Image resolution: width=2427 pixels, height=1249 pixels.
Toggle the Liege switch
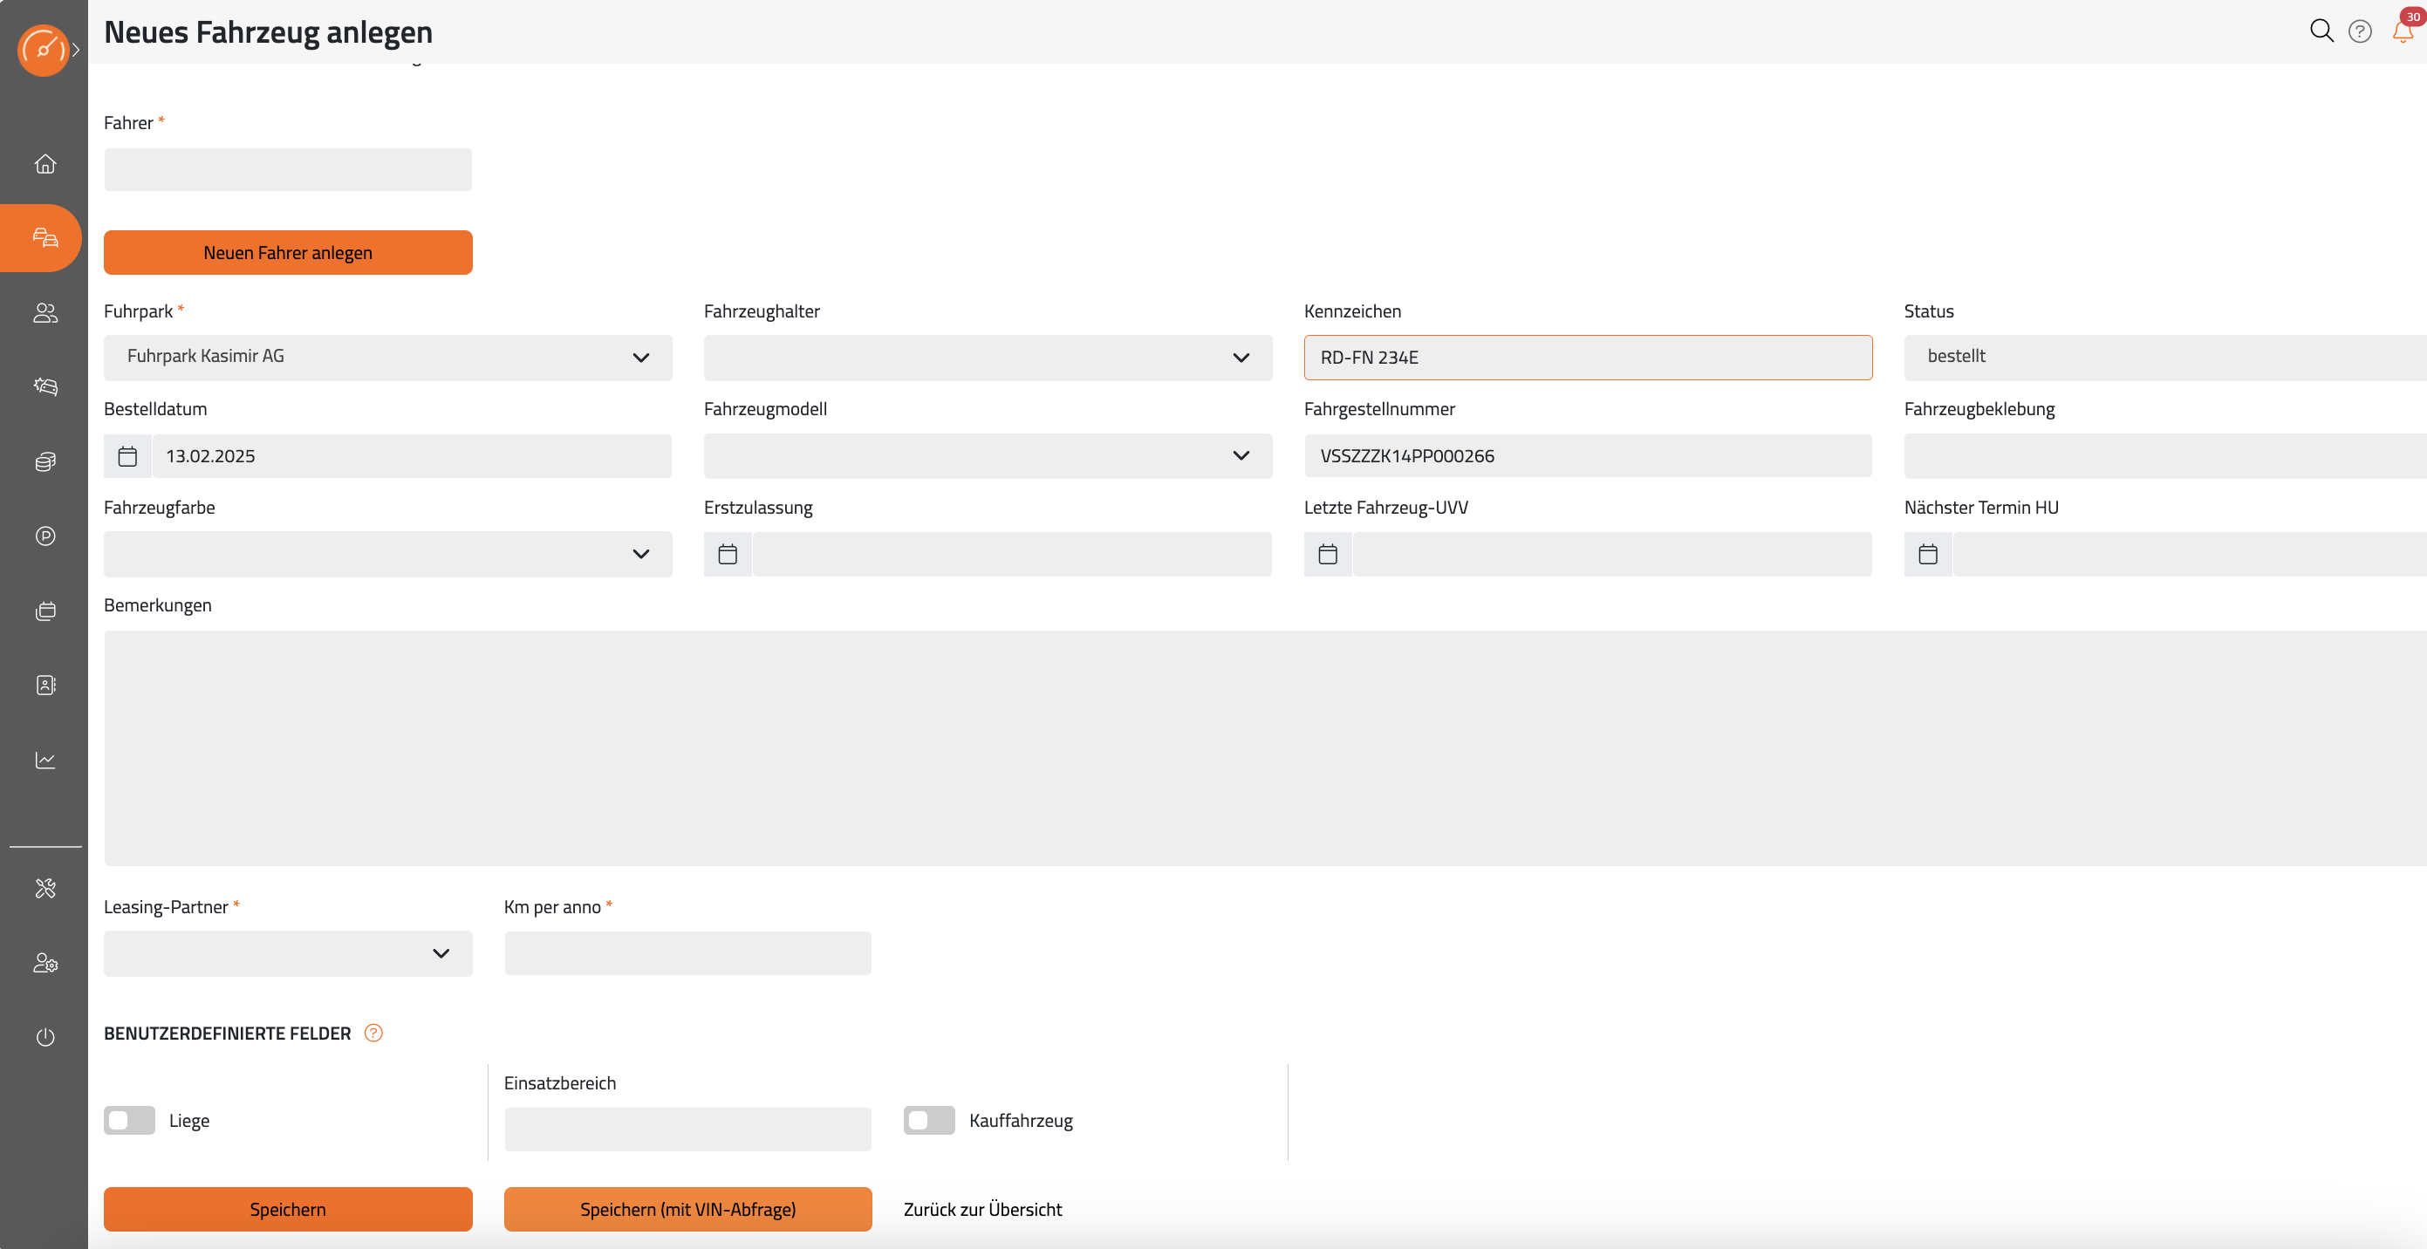point(129,1121)
